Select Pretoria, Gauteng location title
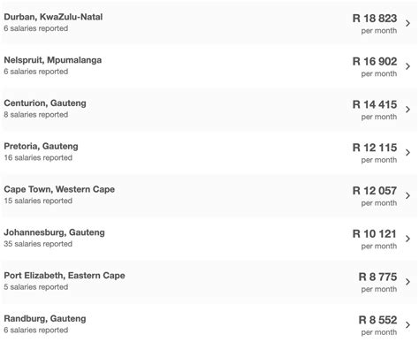Screen dimensions: 419x342 pos(42,147)
